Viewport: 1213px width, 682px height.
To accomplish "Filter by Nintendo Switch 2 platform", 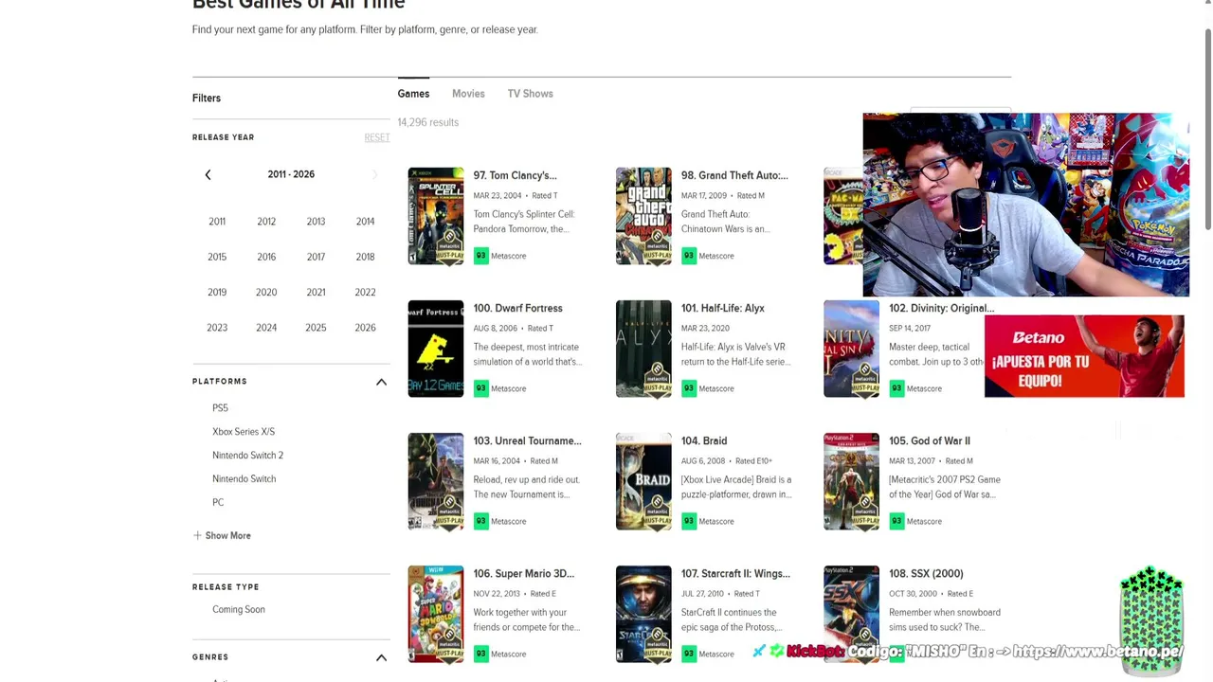I will click(x=247, y=456).
